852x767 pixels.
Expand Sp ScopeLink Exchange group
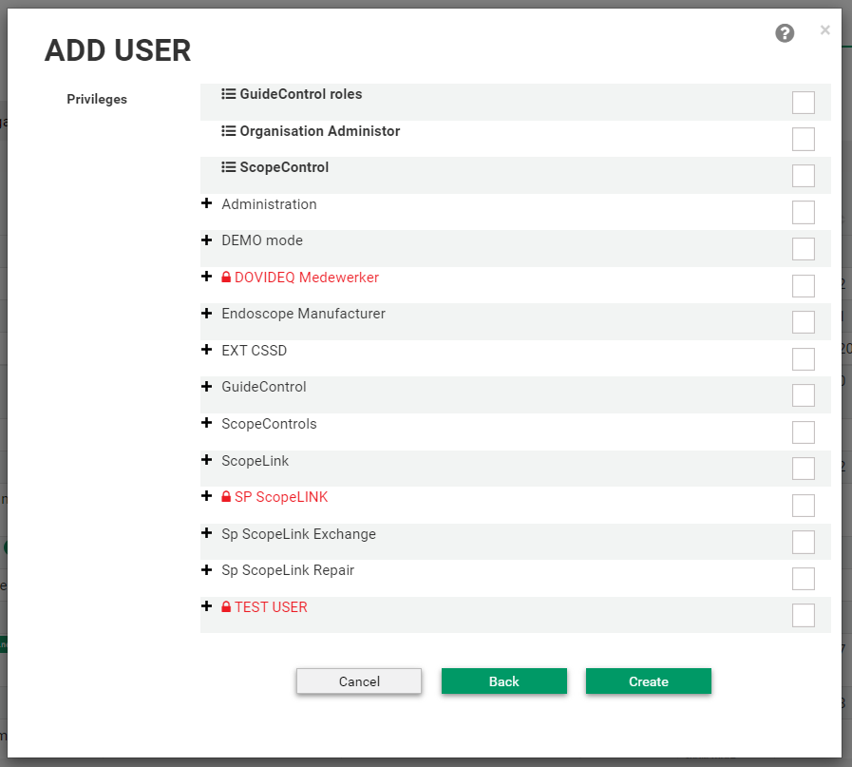tap(206, 533)
